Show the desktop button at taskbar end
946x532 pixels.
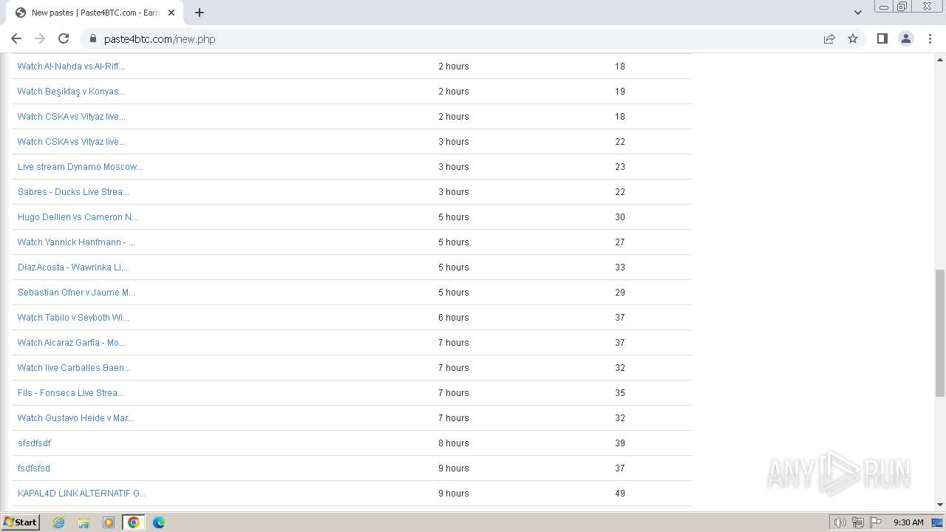(937, 522)
